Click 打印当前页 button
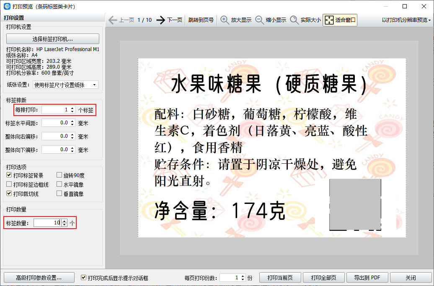The width and height of the screenshot is (434, 286). pos(280,278)
